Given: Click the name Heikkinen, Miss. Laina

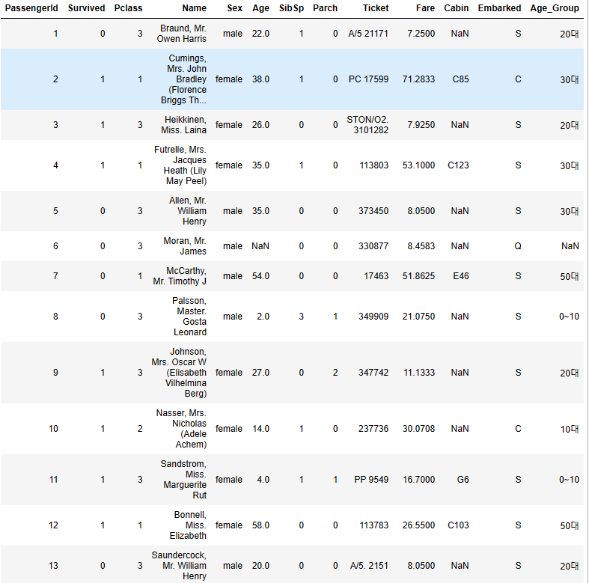Looking at the screenshot, I should point(183,125).
